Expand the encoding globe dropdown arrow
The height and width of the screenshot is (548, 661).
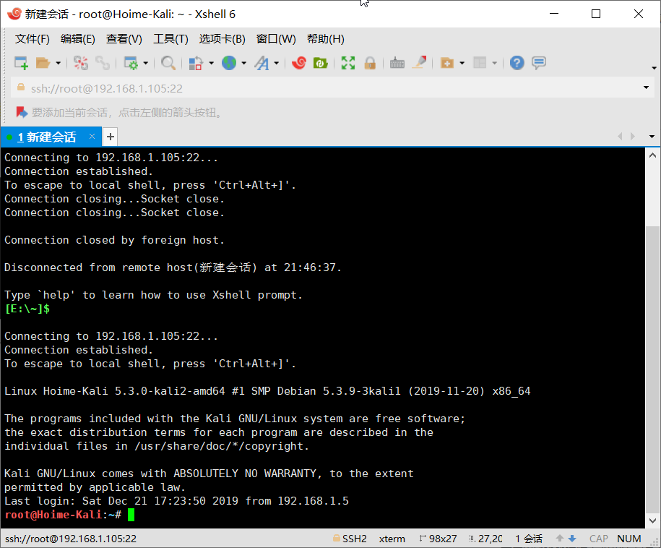point(243,64)
